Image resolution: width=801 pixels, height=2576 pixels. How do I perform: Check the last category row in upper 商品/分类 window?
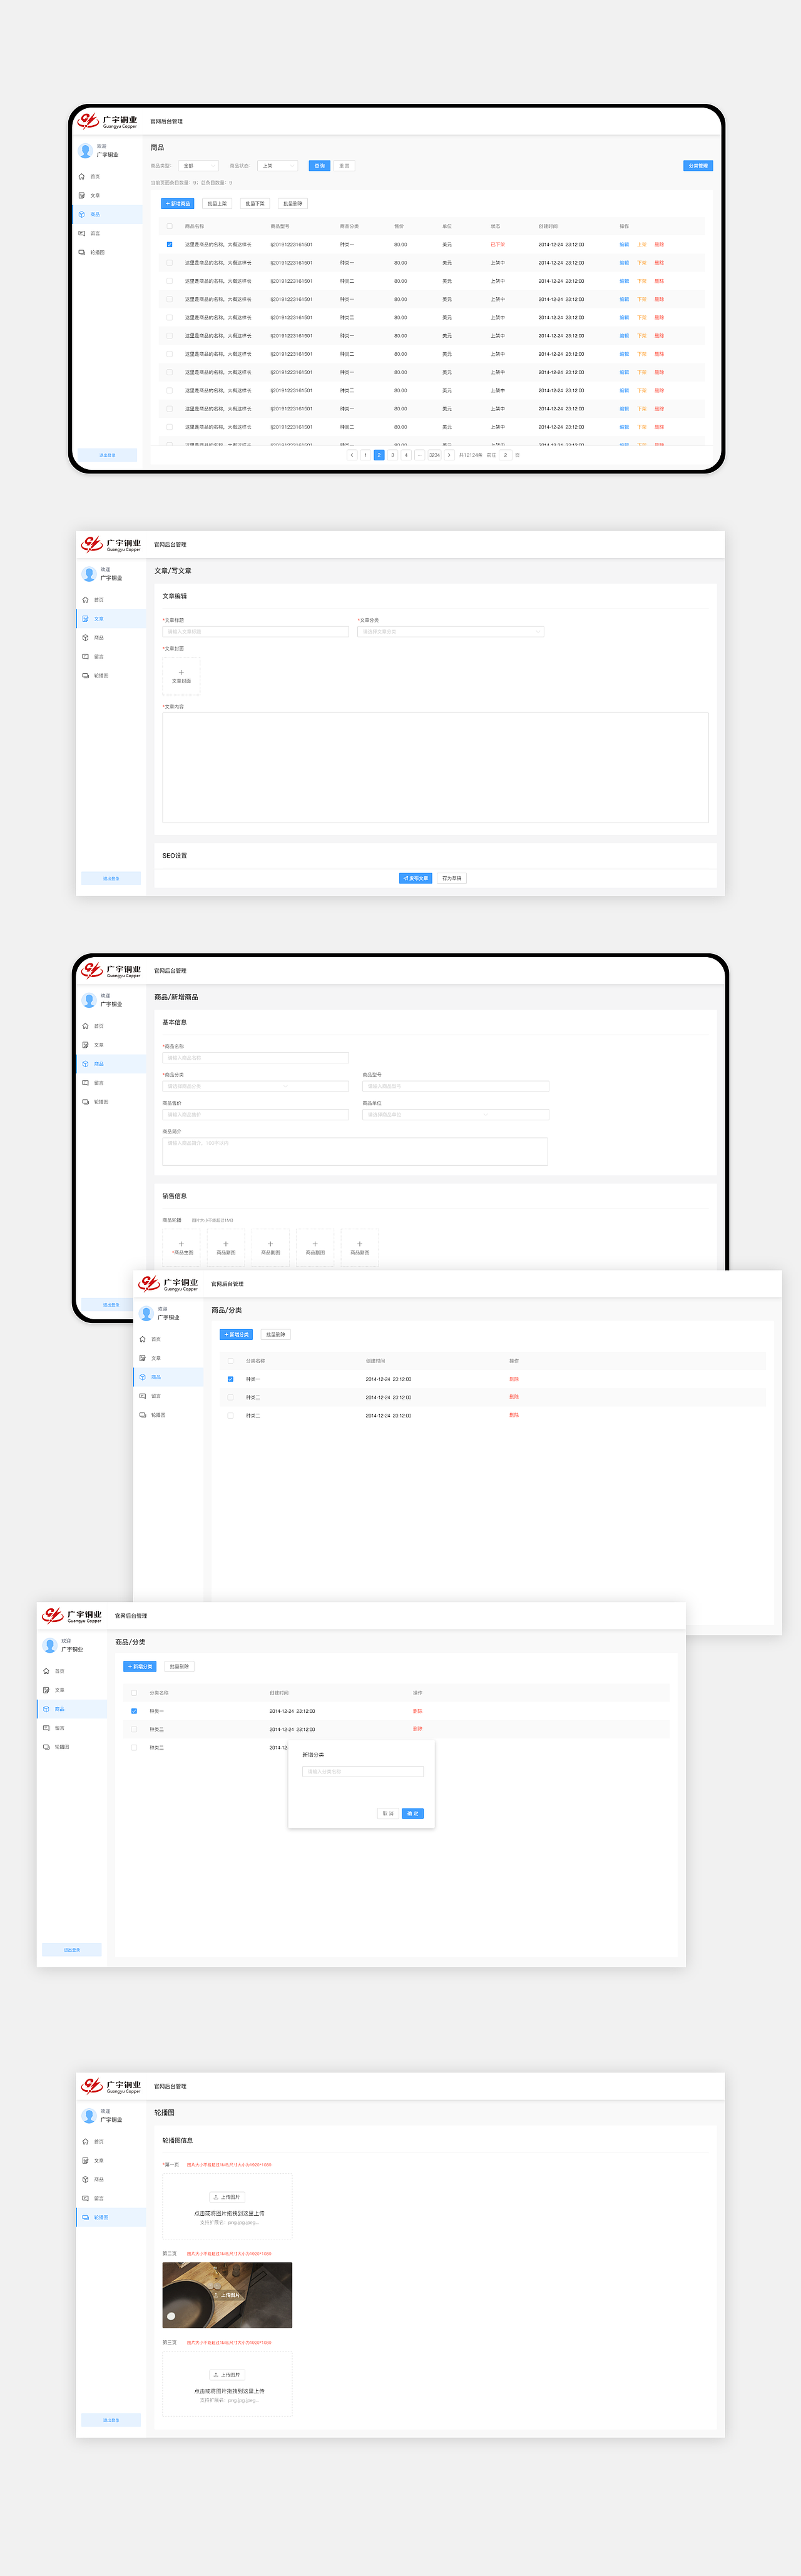click(230, 1416)
